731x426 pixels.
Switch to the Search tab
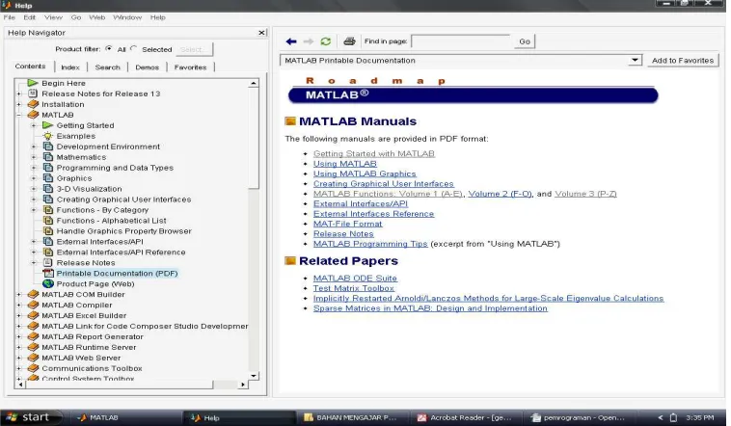pyautogui.click(x=108, y=67)
